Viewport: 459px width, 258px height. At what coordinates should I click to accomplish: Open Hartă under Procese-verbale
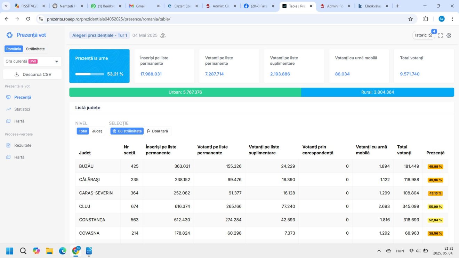pos(19,157)
